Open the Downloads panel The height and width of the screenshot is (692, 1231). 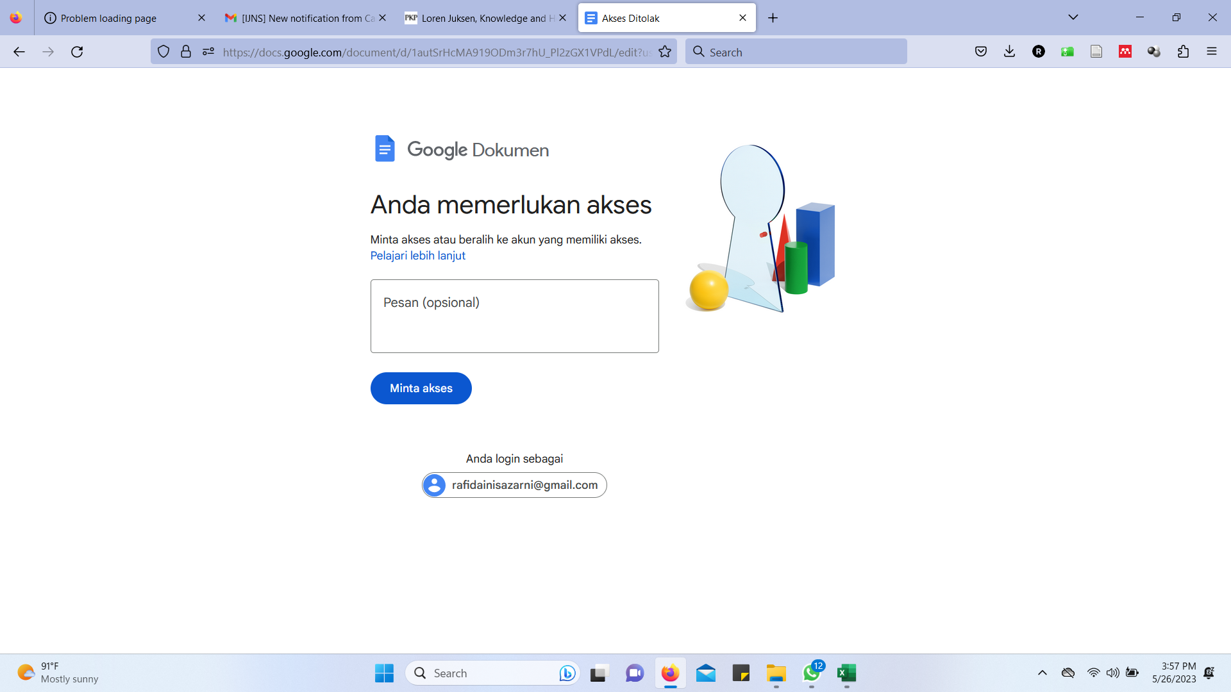click(x=1009, y=52)
